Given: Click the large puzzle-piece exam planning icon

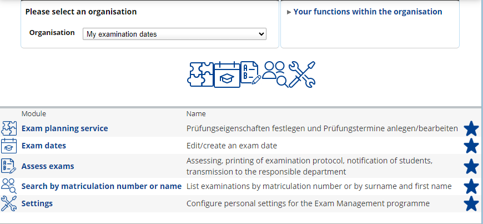Looking at the screenshot, I should coord(200,74).
